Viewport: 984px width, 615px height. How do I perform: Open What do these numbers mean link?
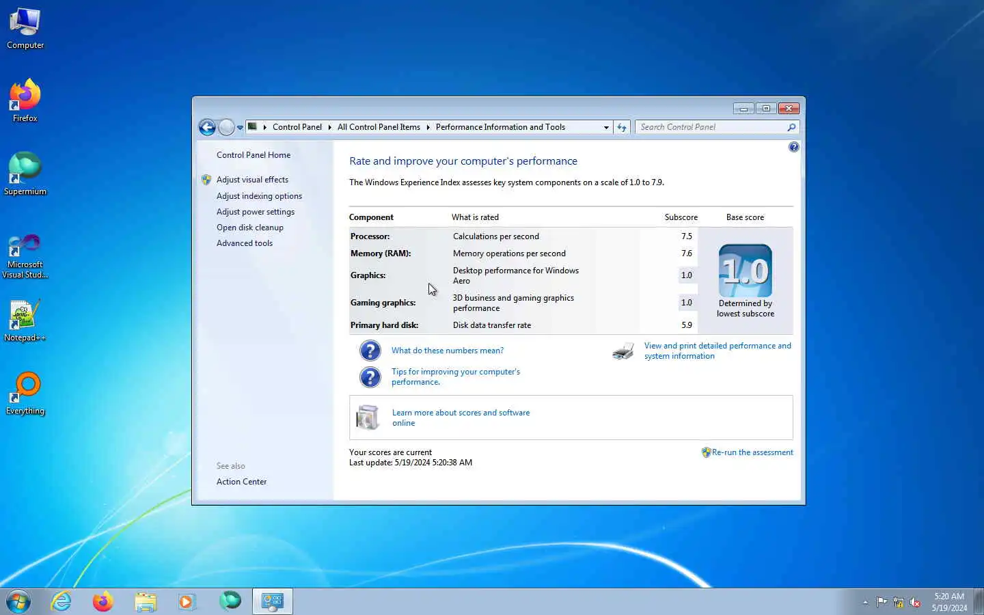(x=448, y=351)
